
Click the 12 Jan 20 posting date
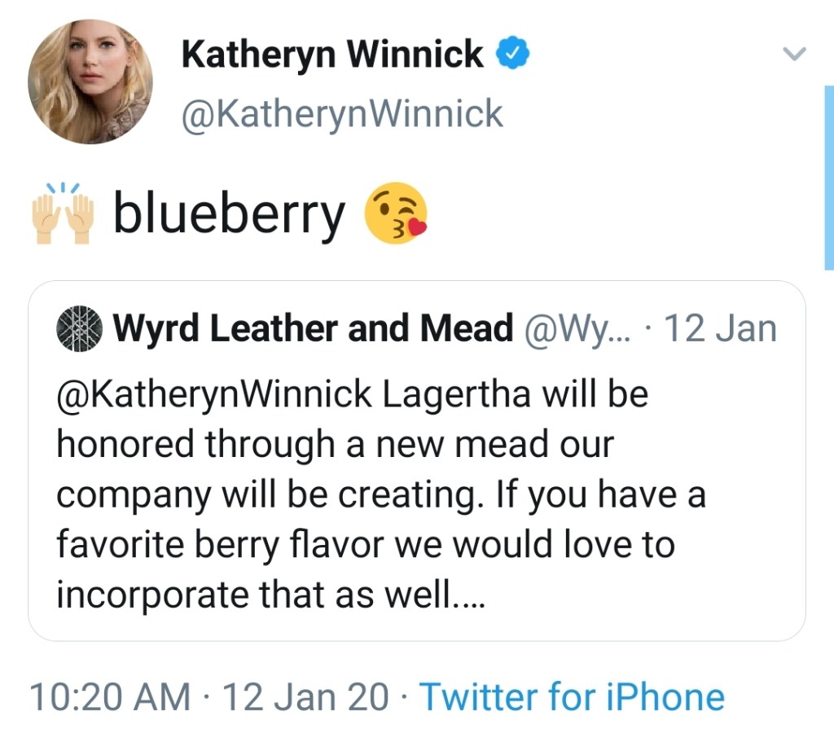(x=305, y=697)
